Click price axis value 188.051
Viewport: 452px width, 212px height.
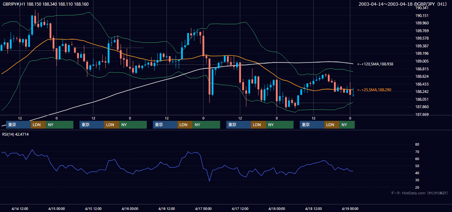422,99
